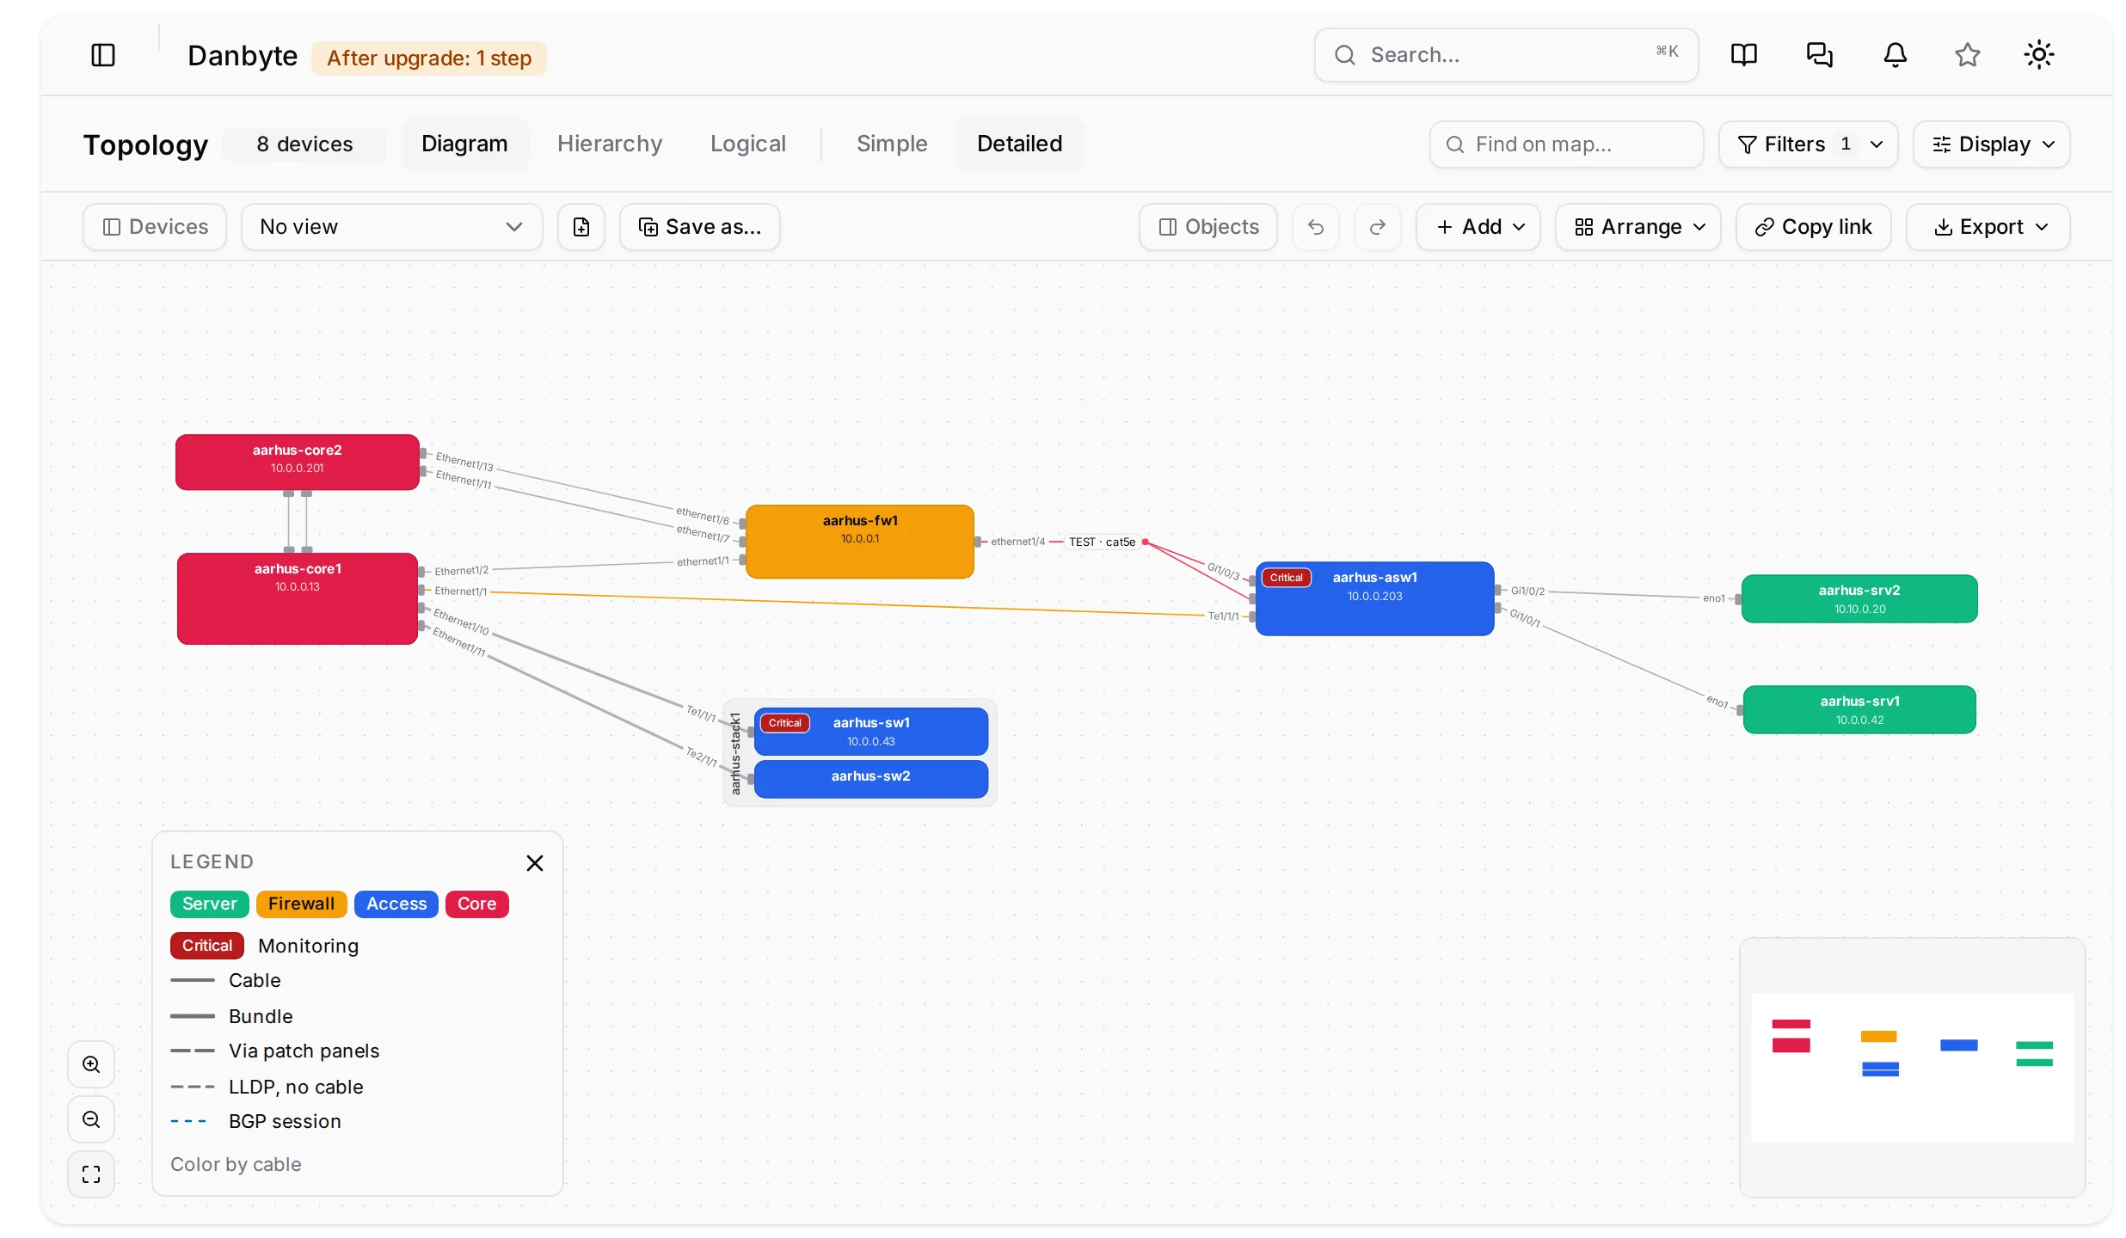Image resolution: width=2126 pixels, height=1238 pixels.
Task: Select the Logical tab
Action: [748, 144]
